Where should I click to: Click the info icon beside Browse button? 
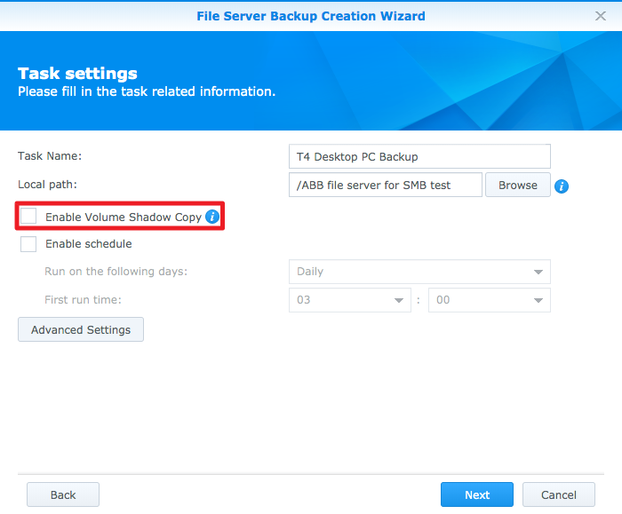[x=561, y=186]
